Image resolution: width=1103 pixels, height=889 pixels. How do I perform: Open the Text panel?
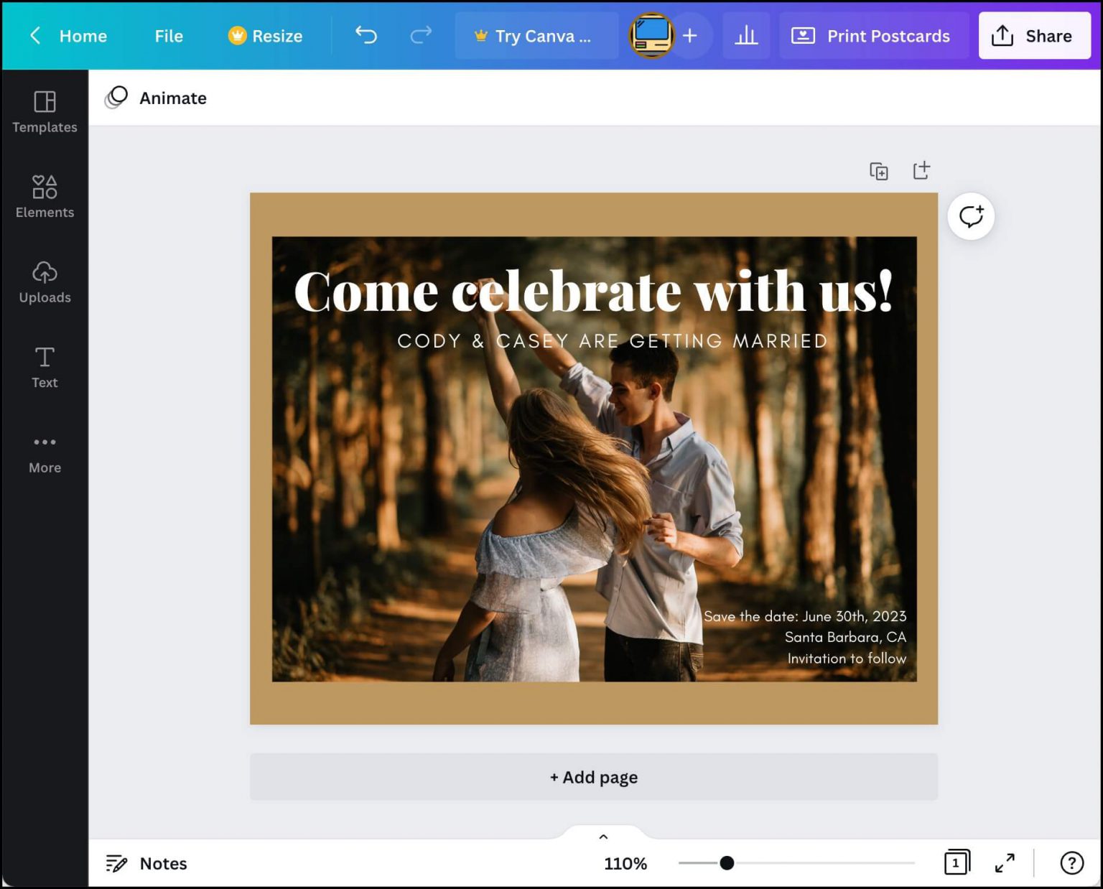(x=45, y=367)
